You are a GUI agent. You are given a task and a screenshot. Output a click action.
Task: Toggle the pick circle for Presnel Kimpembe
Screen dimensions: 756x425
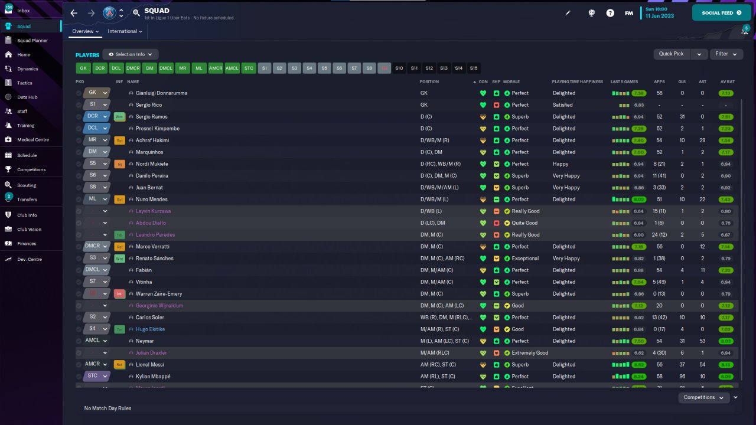point(79,129)
